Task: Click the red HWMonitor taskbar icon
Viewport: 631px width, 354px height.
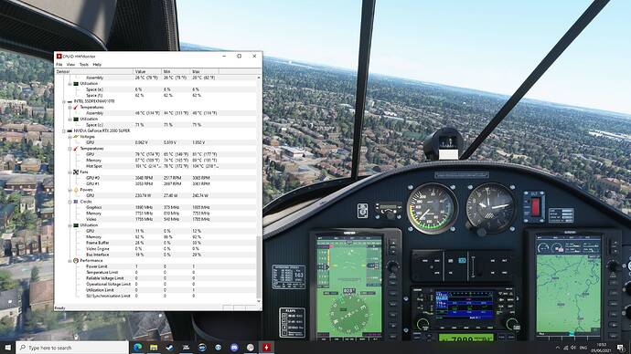Action: tap(266, 348)
